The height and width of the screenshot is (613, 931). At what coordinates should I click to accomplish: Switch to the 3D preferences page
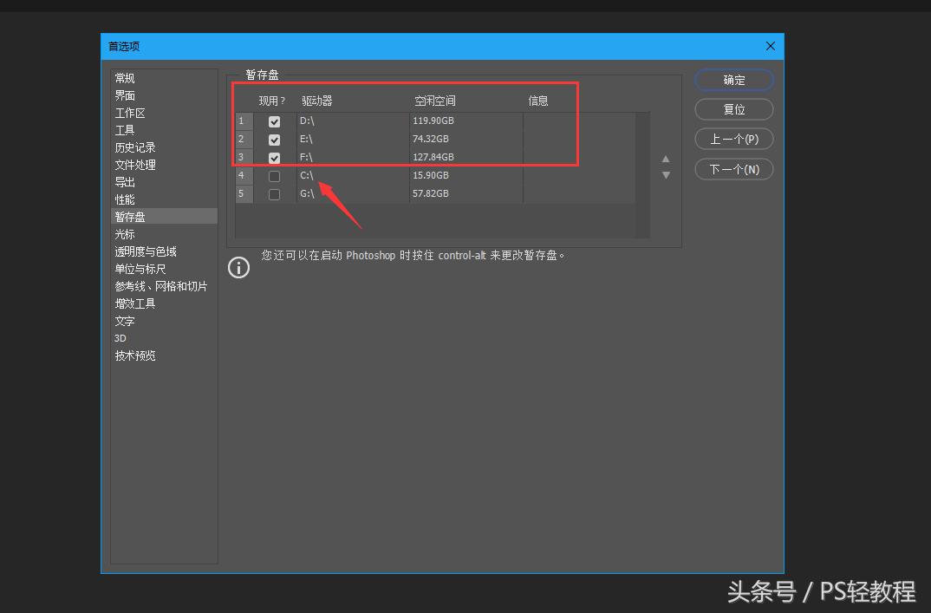pos(120,337)
